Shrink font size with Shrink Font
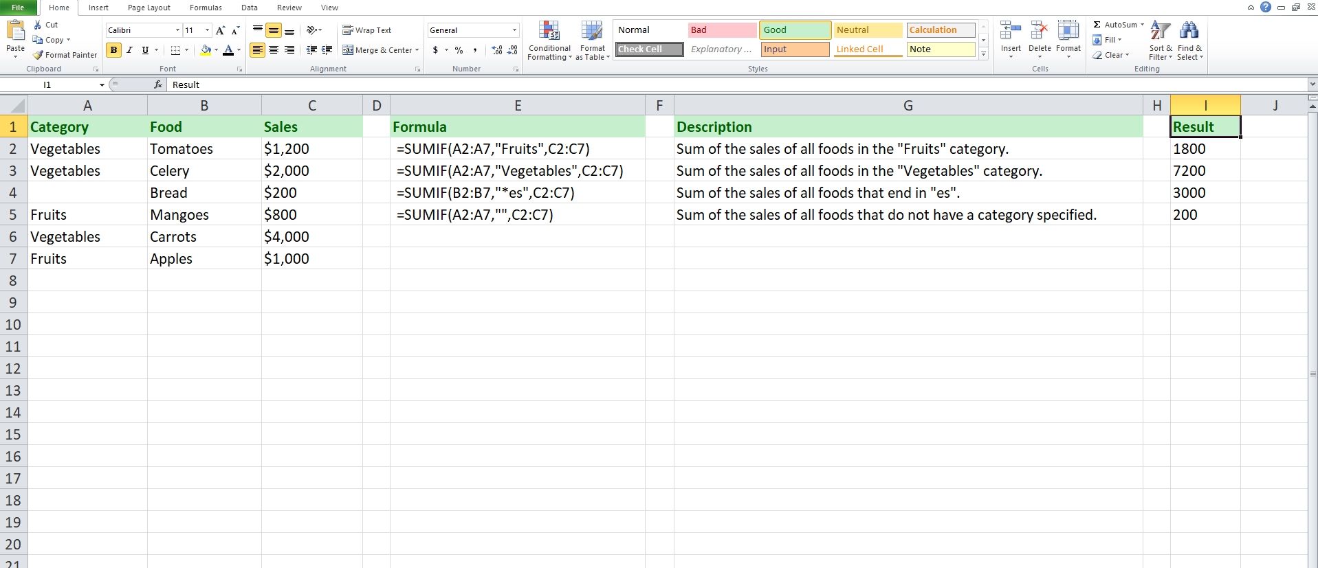1318x568 pixels. coord(235,30)
